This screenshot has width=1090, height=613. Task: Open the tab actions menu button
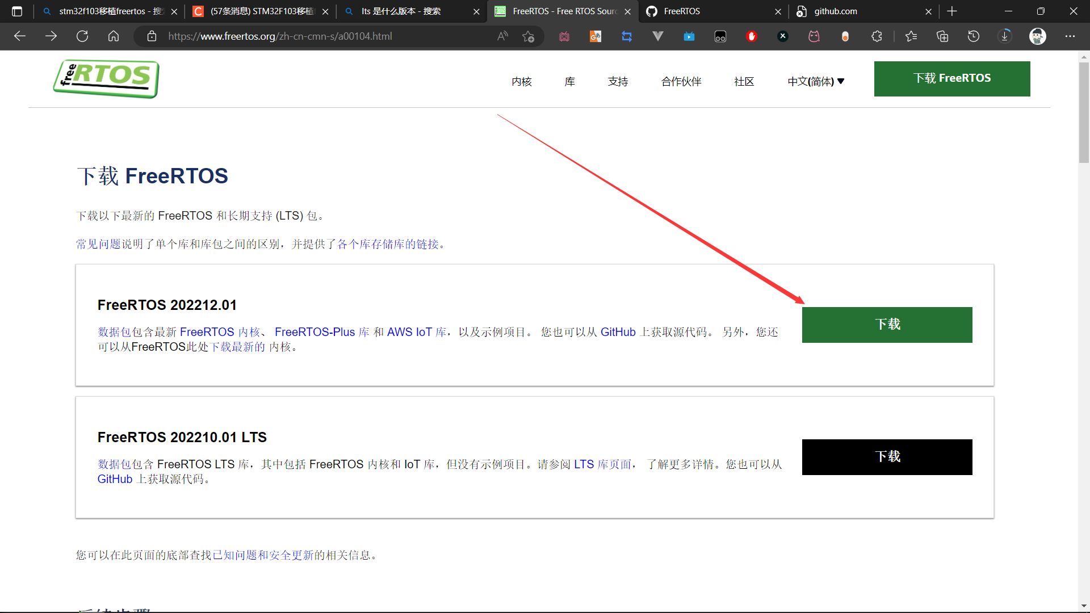(x=17, y=11)
